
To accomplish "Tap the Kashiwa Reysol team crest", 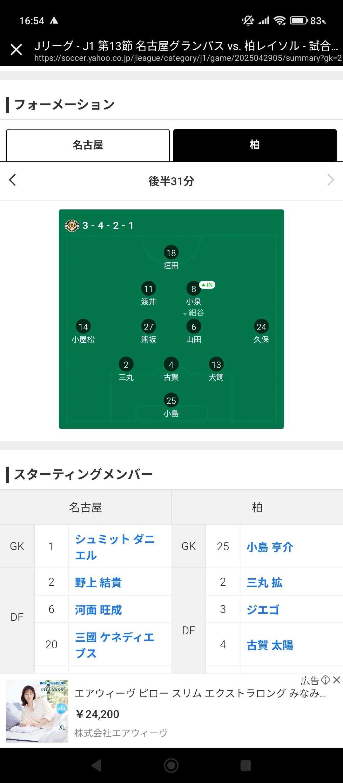I will coord(72,226).
